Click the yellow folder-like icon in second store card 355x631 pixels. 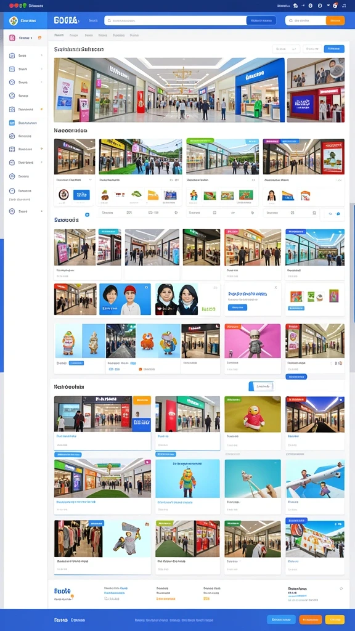click(x=153, y=195)
